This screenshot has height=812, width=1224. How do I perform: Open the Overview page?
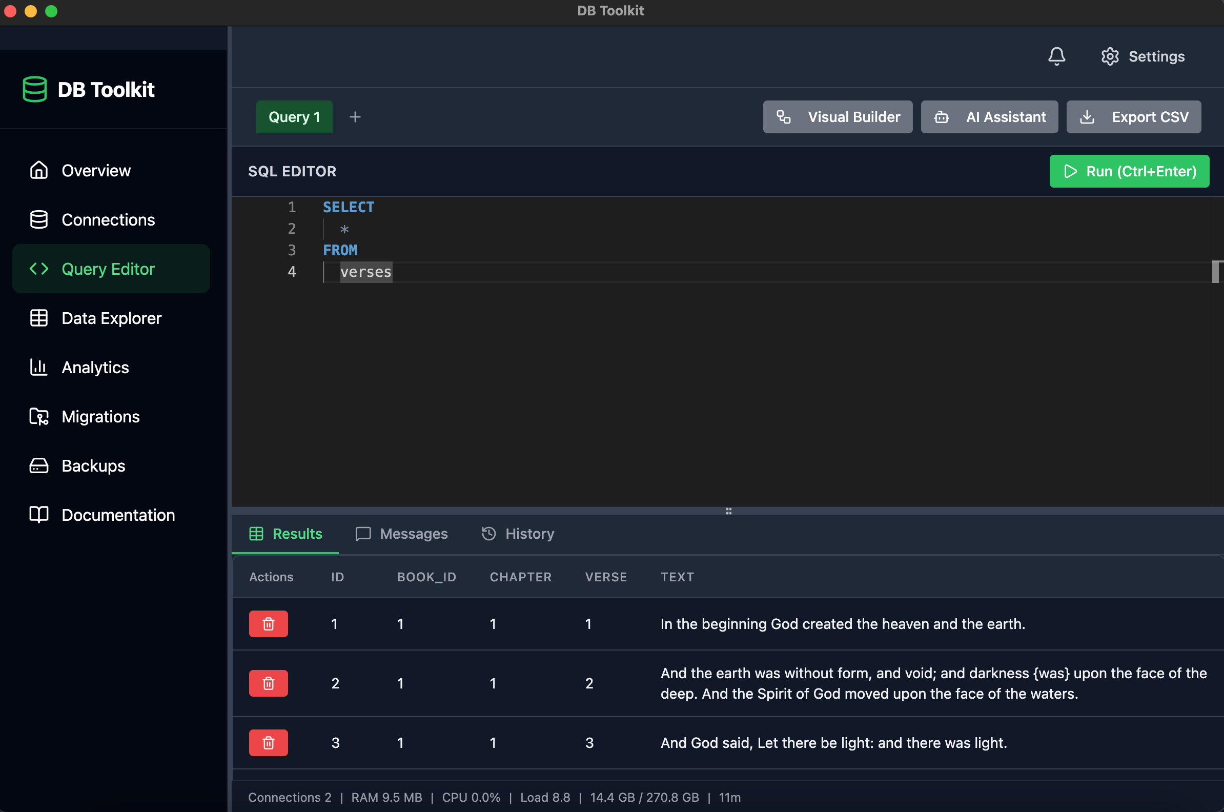[x=96, y=170]
